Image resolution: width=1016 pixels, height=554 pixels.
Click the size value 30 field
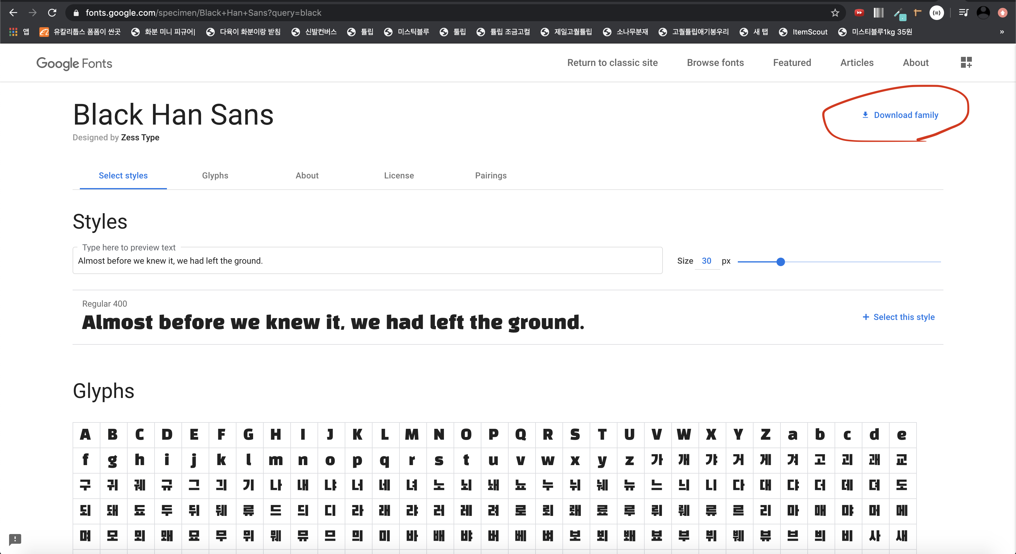click(706, 261)
